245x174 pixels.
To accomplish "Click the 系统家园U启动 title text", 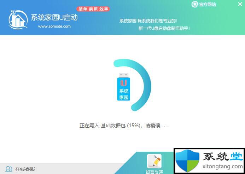I will (x=54, y=18).
